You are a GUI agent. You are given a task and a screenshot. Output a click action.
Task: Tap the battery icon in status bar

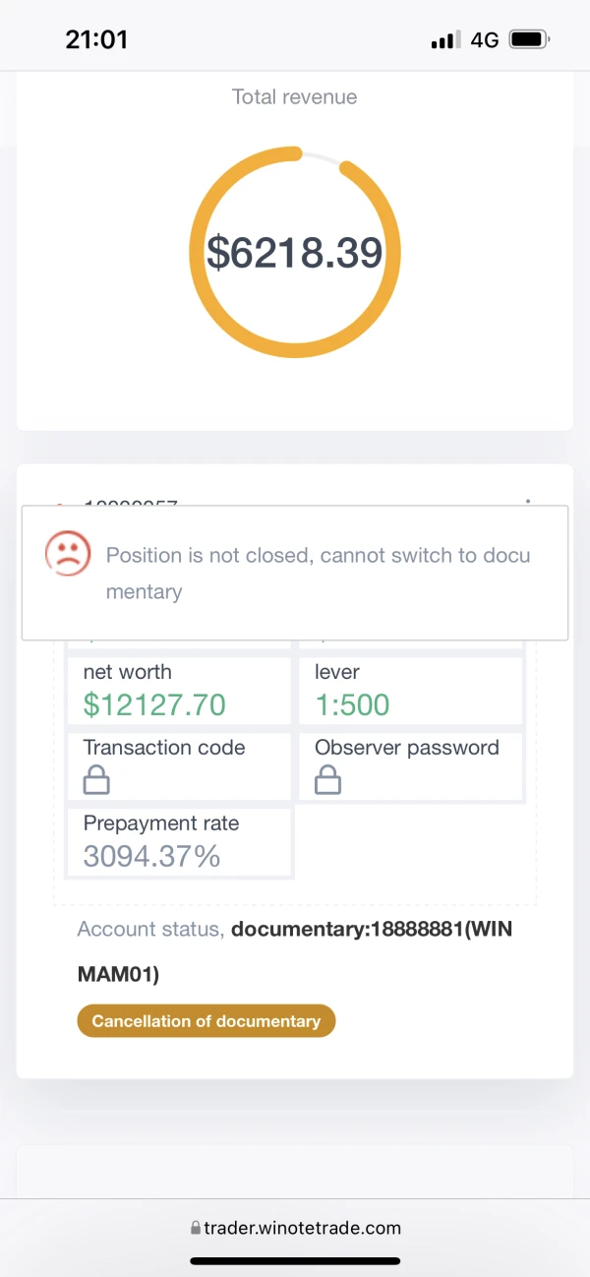[x=530, y=39]
